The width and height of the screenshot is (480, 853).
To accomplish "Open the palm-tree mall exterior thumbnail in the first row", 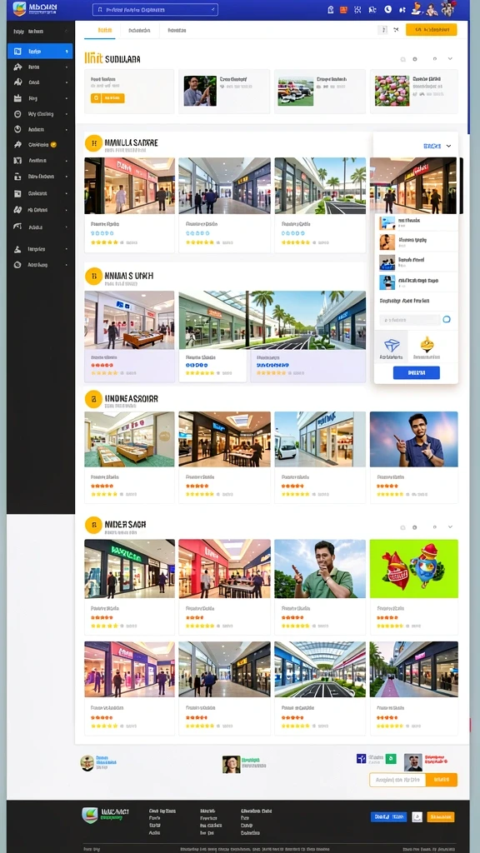I will (x=320, y=186).
